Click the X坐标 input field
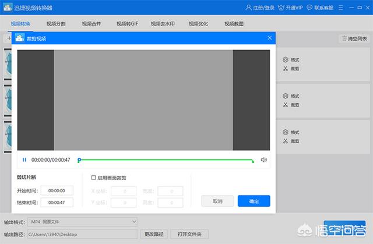The image size is (373, 244). click(124, 191)
